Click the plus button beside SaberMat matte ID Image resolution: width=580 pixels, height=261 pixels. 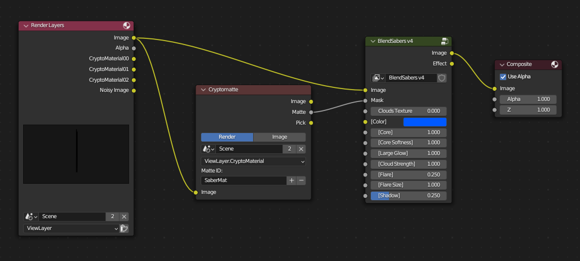[291, 180]
